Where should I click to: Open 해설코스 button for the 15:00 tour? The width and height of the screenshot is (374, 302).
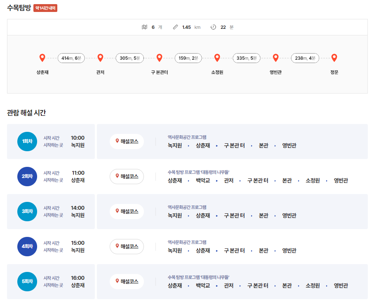(x=127, y=246)
